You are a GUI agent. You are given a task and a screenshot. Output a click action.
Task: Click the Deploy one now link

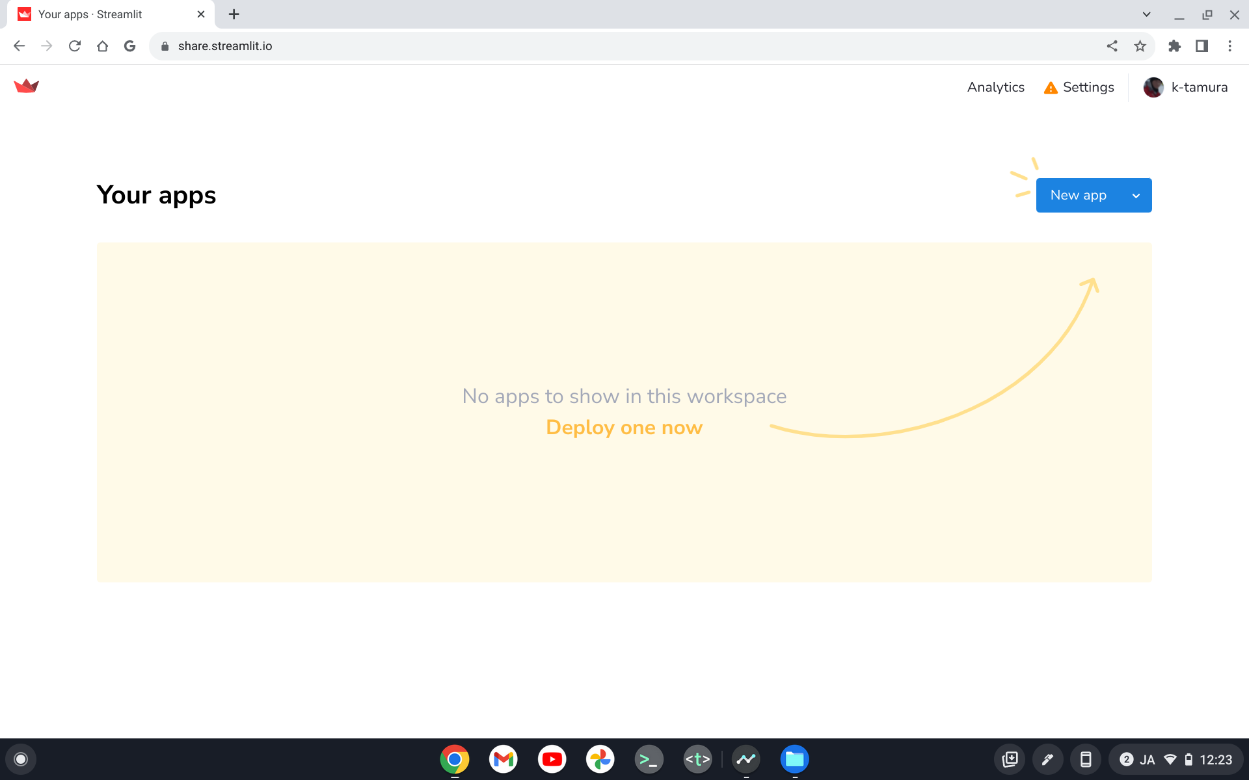tap(624, 427)
